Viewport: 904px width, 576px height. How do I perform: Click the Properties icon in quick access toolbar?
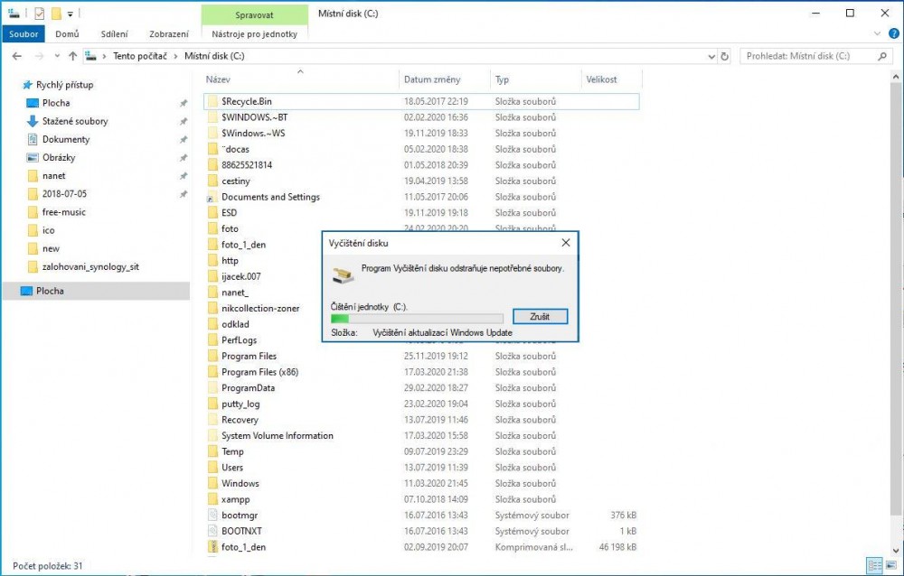click(x=39, y=14)
